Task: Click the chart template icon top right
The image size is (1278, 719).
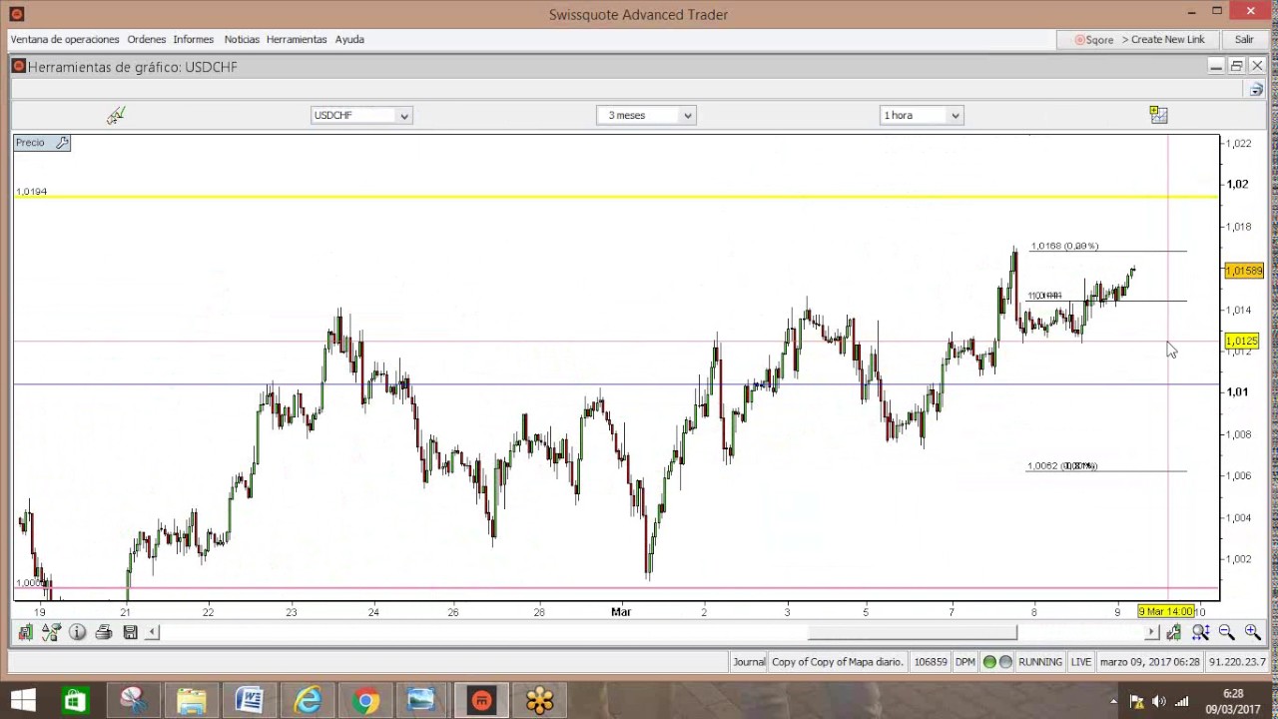Action: point(1158,116)
